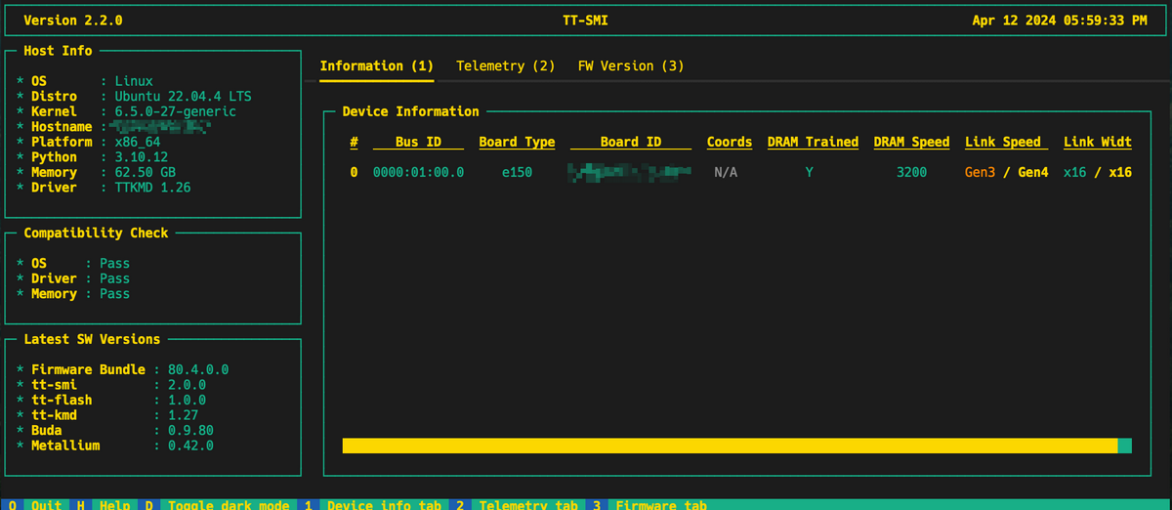Click the 62.50 GB memory value
This screenshot has height=510, width=1172.
click(x=146, y=172)
